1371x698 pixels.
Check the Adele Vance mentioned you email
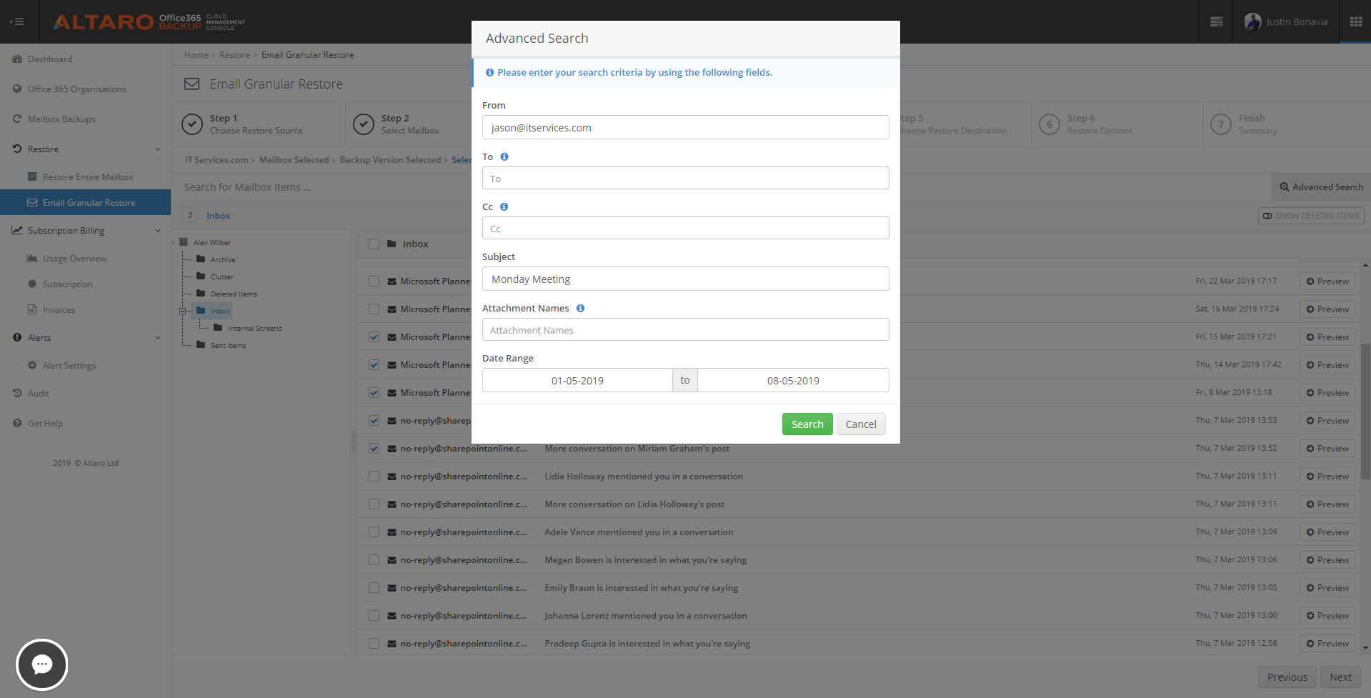(x=374, y=532)
